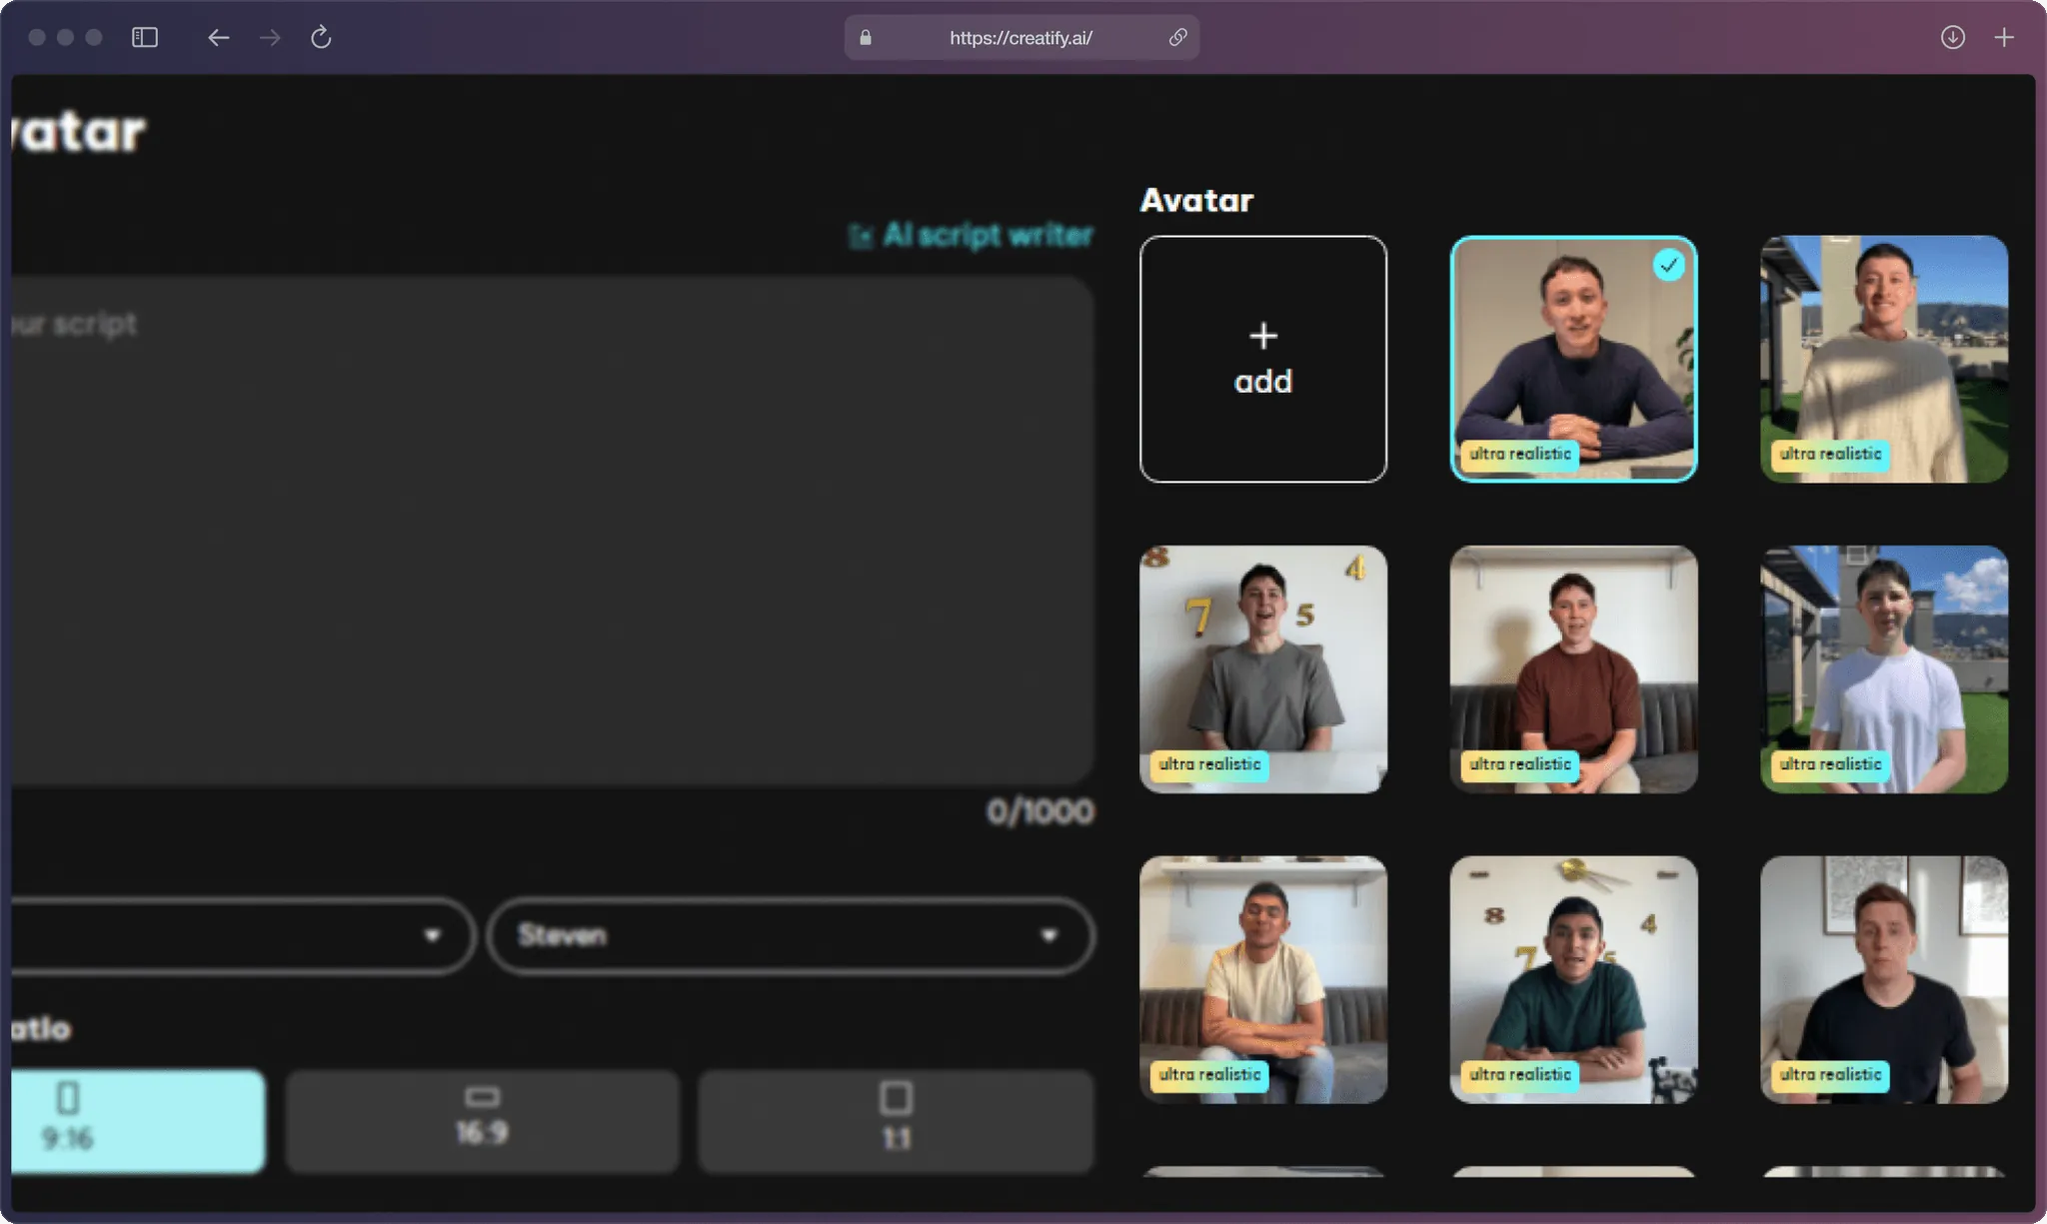
Task: Click the Avatar section heading
Action: tap(1196, 201)
